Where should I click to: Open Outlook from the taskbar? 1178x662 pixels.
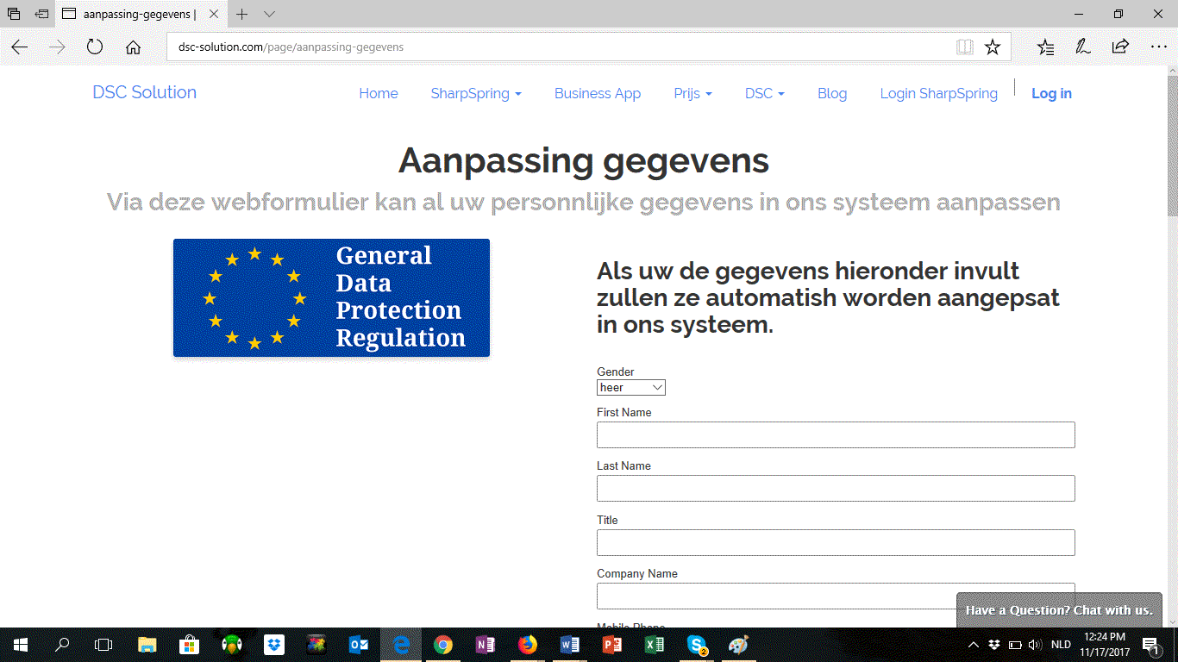pyautogui.click(x=359, y=644)
